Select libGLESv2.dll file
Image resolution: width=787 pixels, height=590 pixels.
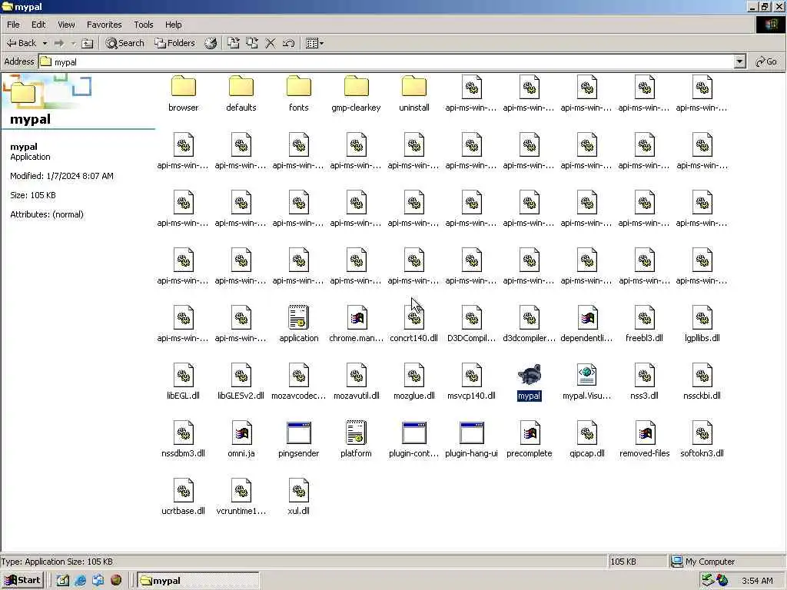[241, 382]
